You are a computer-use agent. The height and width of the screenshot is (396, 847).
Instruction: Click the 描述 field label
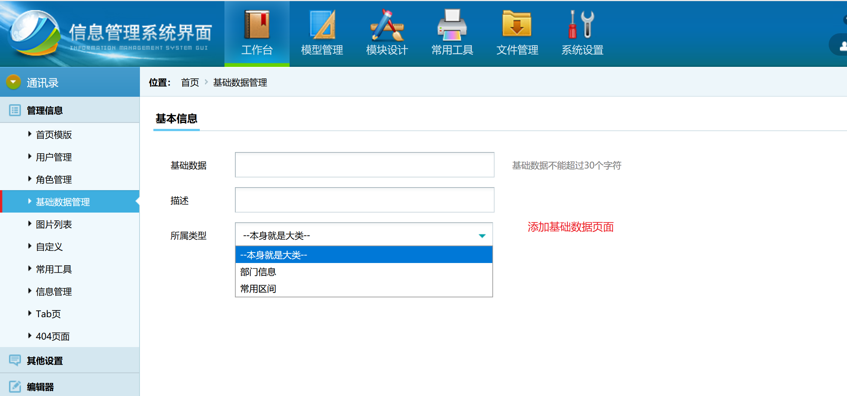[x=180, y=201]
